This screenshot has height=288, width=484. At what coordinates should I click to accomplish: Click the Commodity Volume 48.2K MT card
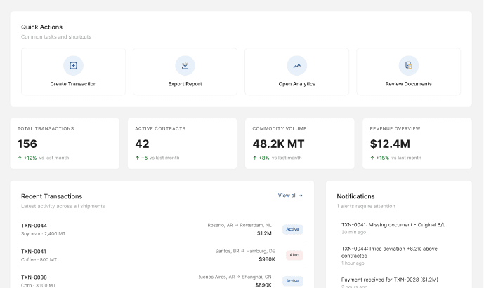[x=300, y=144]
